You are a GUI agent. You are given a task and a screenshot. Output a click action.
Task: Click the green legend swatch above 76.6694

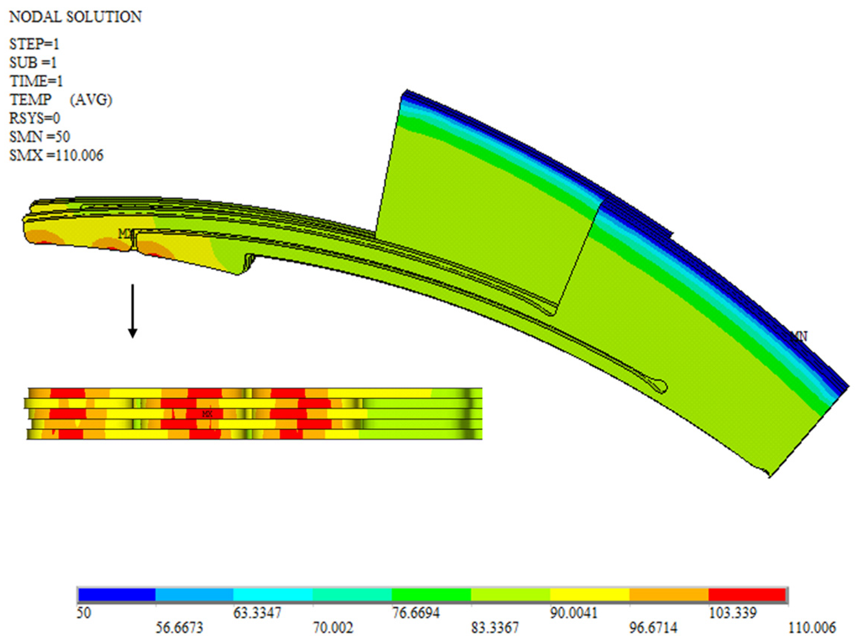(431, 595)
